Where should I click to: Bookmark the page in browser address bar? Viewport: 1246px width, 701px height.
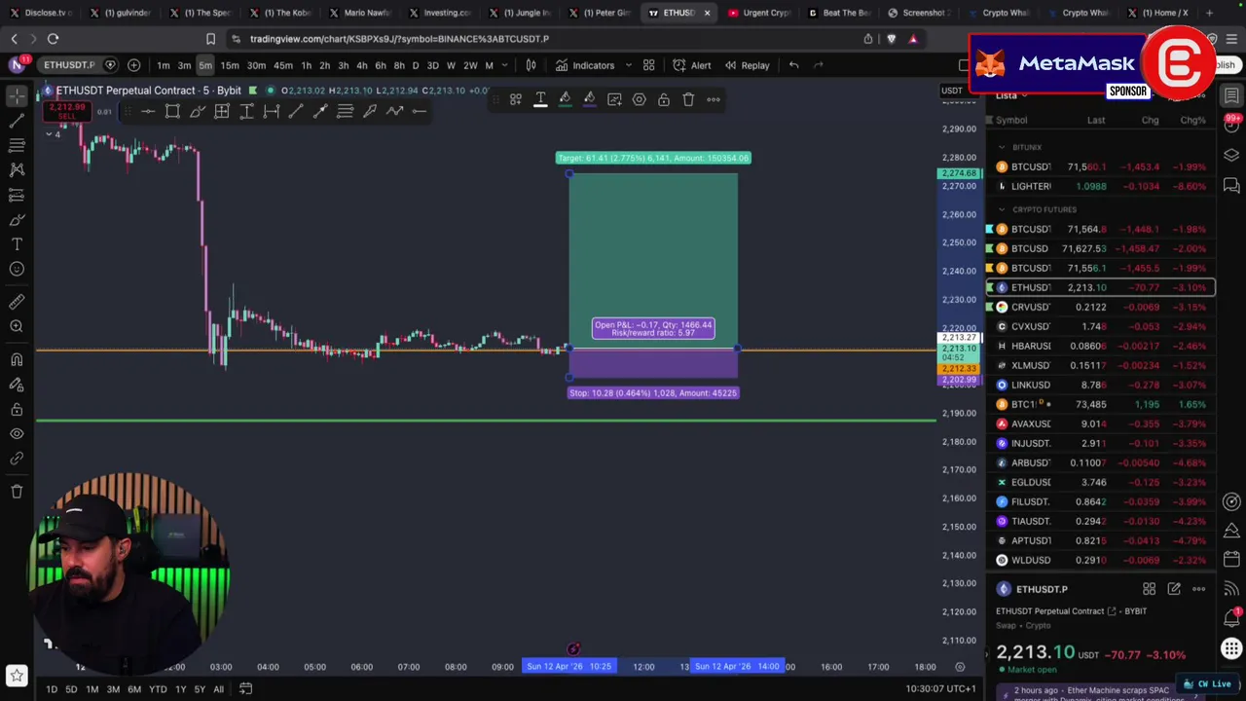point(210,39)
